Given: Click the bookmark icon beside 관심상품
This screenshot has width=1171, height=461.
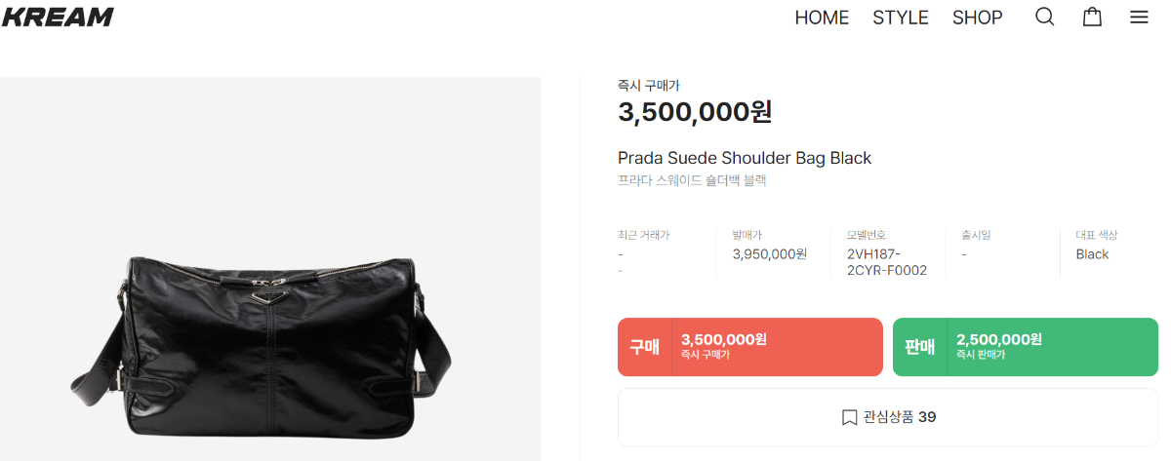Looking at the screenshot, I should [849, 417].
